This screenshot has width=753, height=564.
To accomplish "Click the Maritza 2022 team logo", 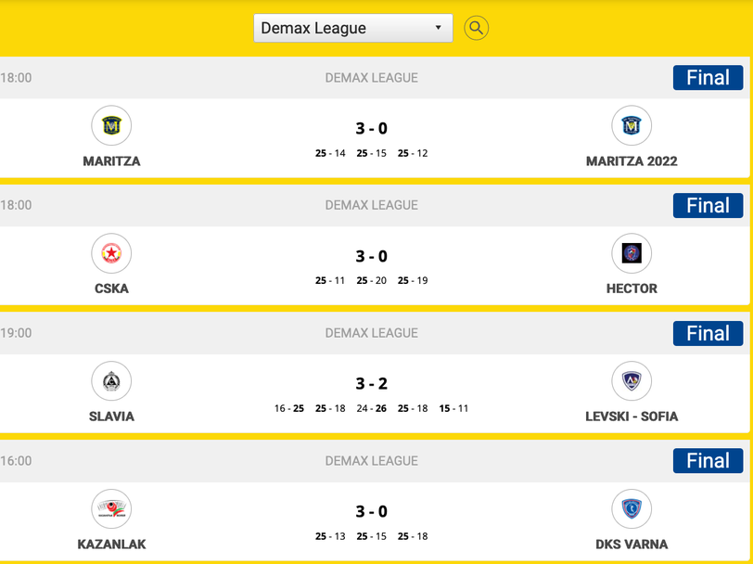I will point(632,125).
